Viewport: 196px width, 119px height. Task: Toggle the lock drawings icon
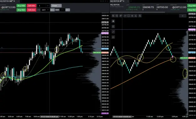tap(113, 37)
